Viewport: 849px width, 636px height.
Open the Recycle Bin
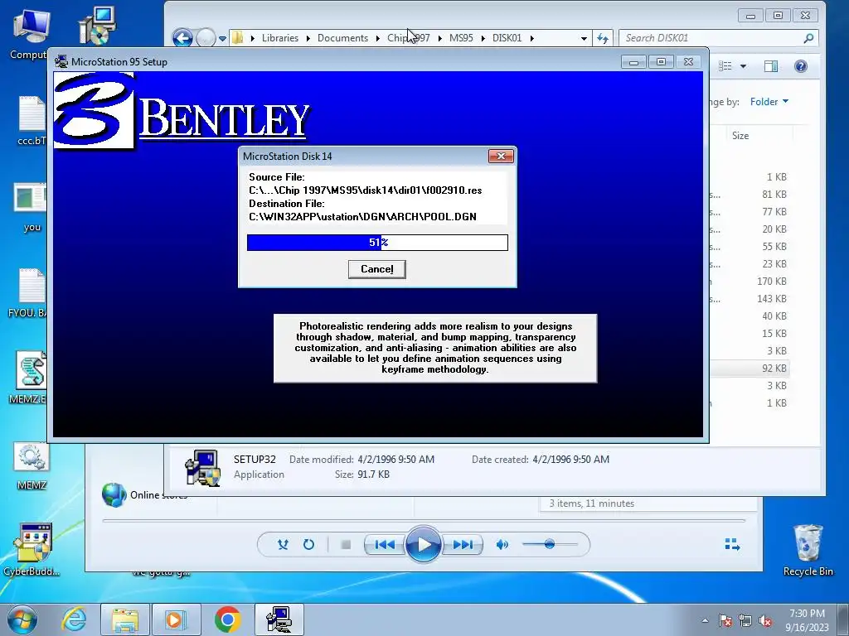click(x=808, y=550)
